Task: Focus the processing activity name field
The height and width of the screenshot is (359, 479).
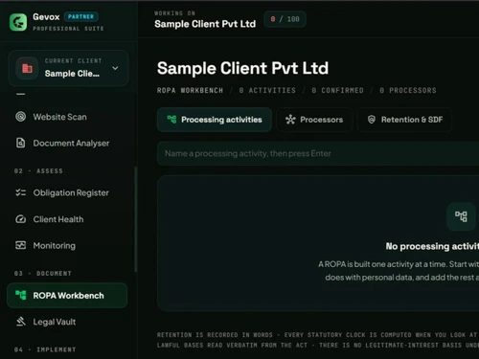Action: [318, 153]
